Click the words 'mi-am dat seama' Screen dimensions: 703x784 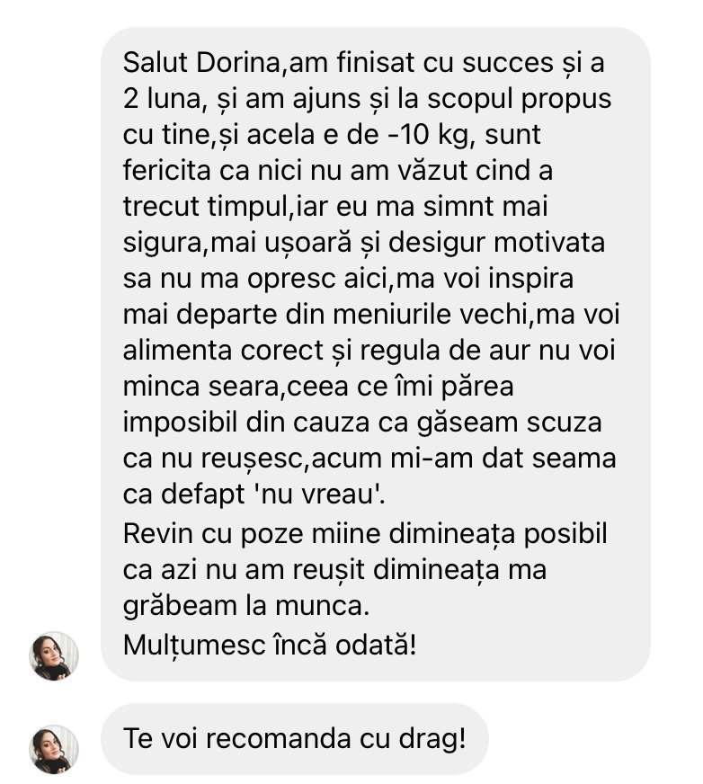503,458
